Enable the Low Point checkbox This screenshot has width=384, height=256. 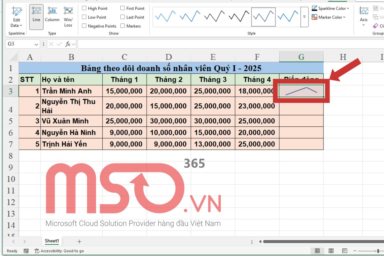(84, 17)
